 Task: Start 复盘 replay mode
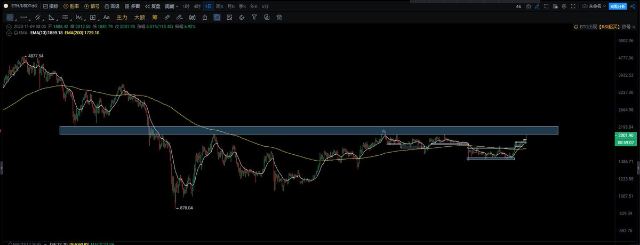point(153,6)
